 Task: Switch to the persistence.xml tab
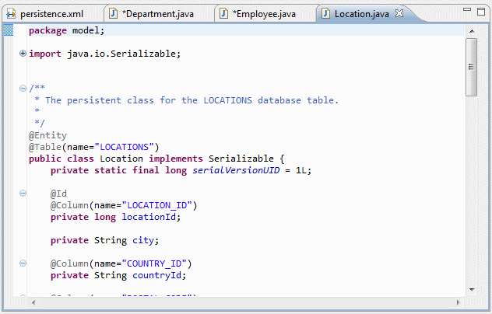pos(52,14)
